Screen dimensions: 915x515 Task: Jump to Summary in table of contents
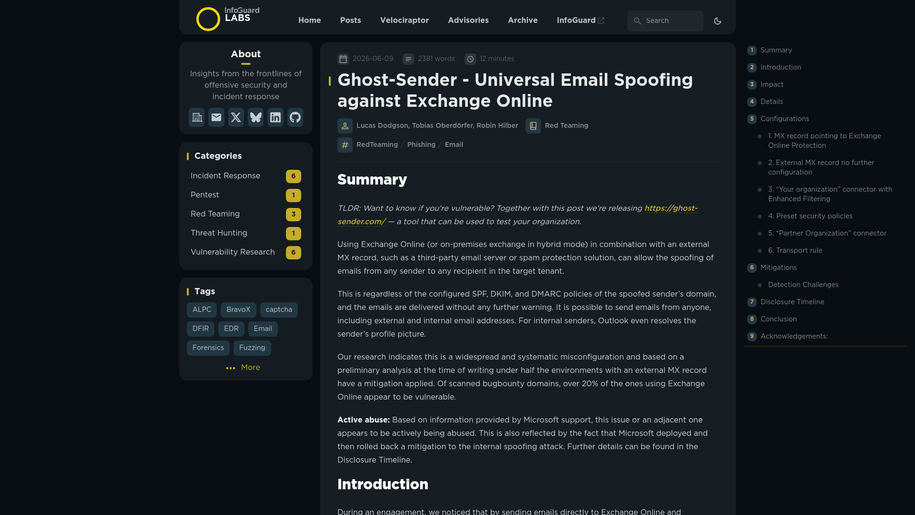776,50
